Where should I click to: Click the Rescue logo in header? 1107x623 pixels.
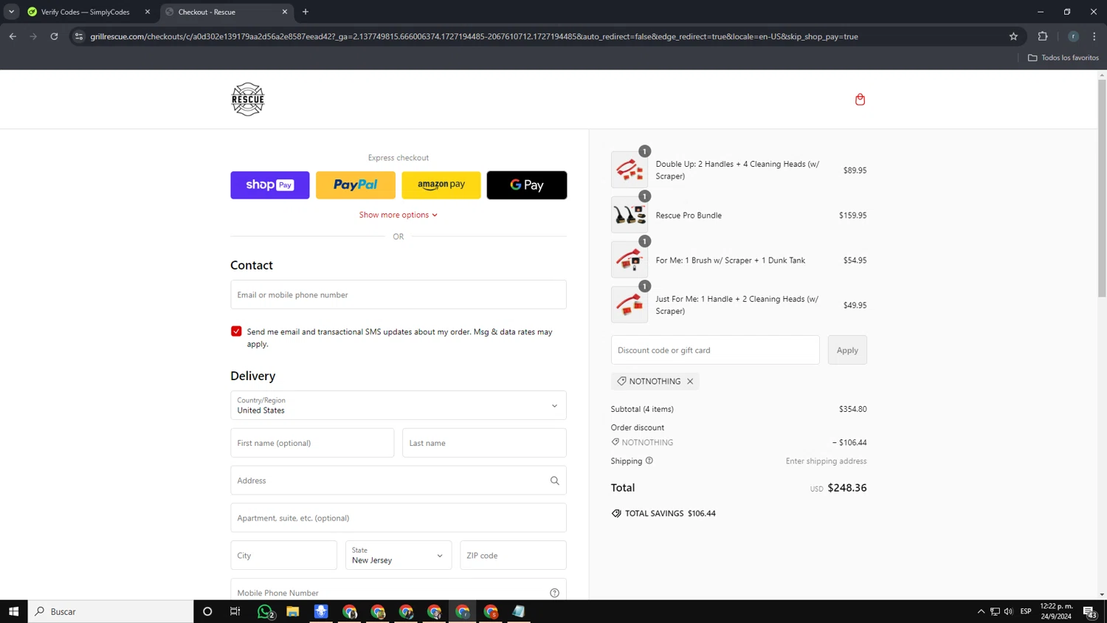coord(248,100)
